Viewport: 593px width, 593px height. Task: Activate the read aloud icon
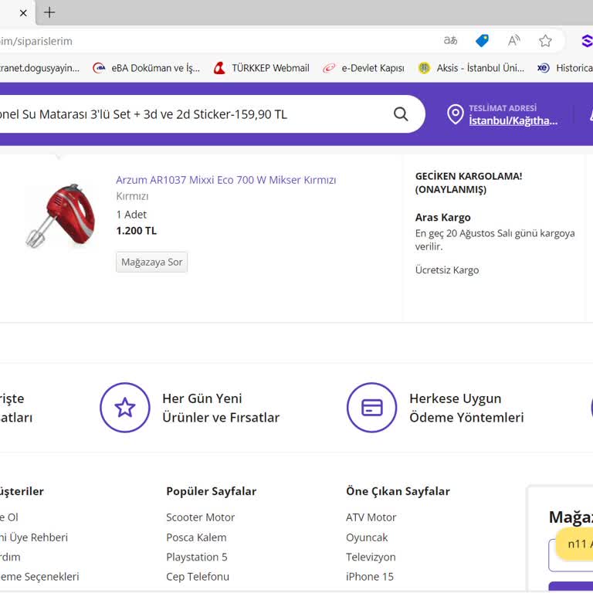click(x=513, y=40)
